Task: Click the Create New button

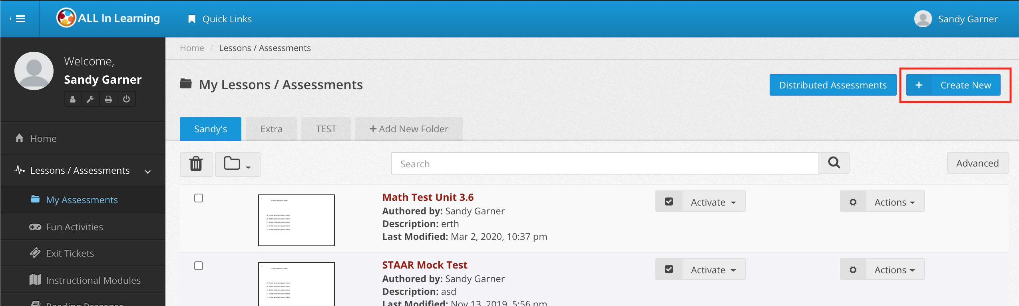Action: (x=953, y=85)
